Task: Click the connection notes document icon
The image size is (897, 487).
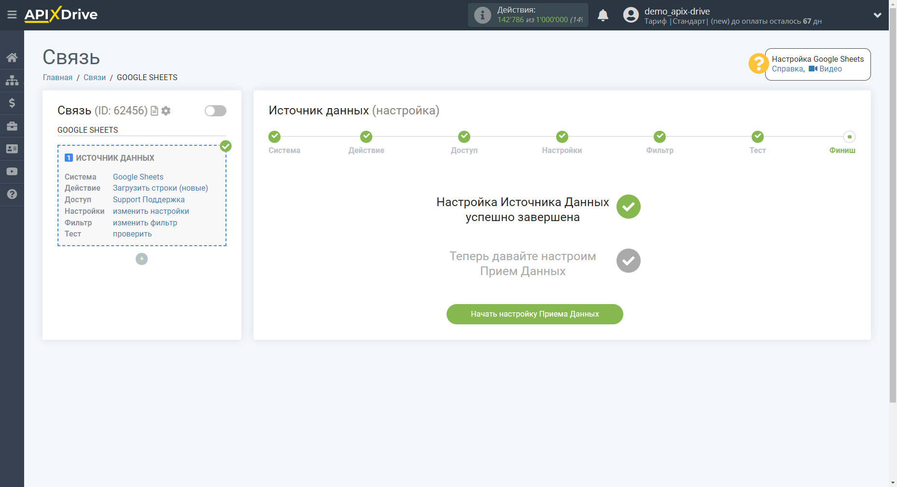Action: (154, 111)
